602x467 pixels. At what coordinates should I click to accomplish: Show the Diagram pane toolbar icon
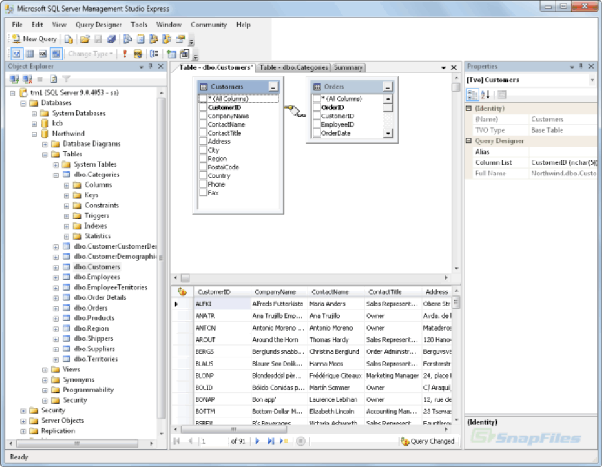click(16, 54)
